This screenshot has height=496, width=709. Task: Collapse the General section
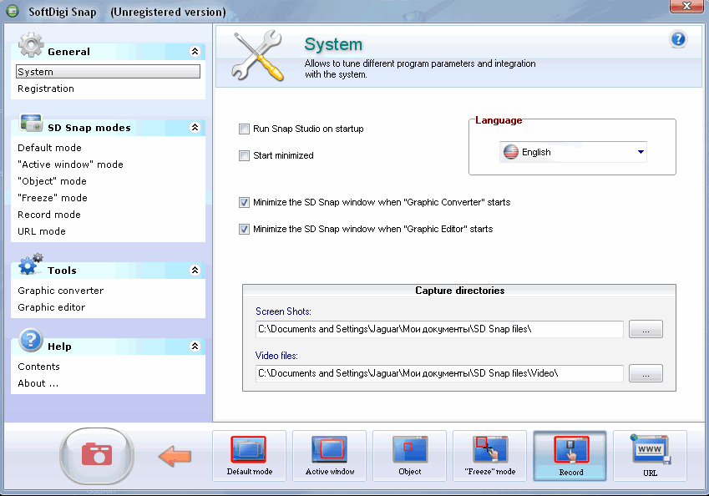[195, 52]
